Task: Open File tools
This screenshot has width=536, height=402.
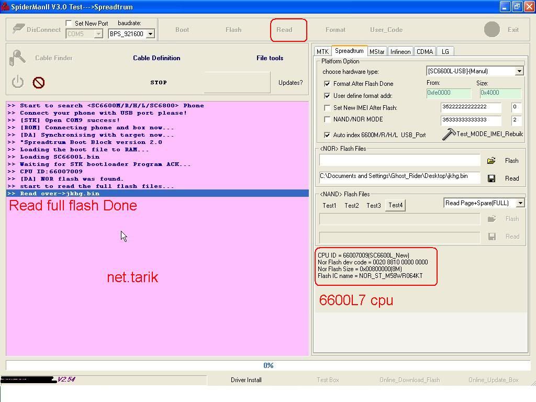Action: (x=270, y=58)
